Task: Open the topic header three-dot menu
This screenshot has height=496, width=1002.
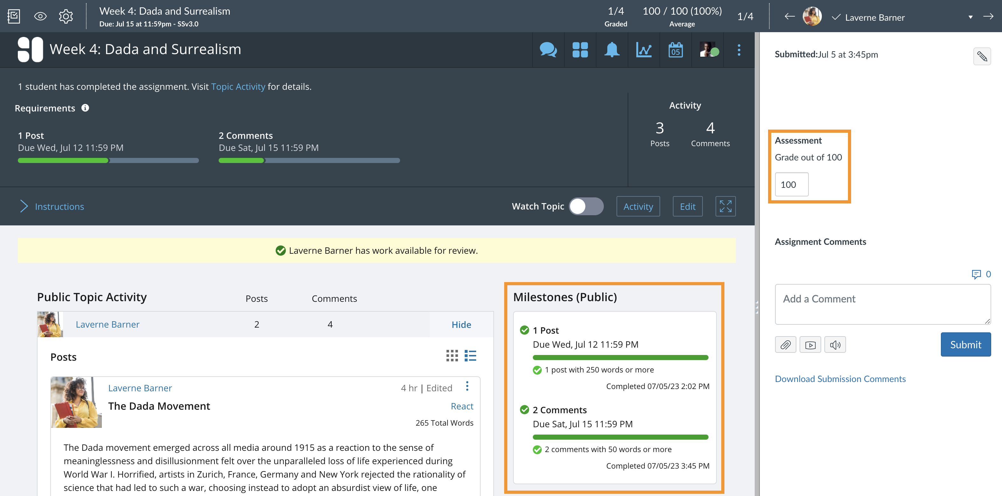Action: tap(739, 50)
